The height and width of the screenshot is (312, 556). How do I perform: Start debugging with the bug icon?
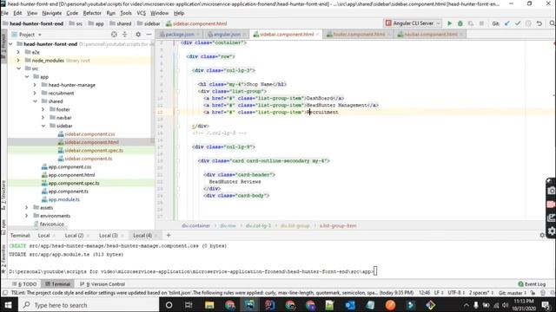[460, 23]
